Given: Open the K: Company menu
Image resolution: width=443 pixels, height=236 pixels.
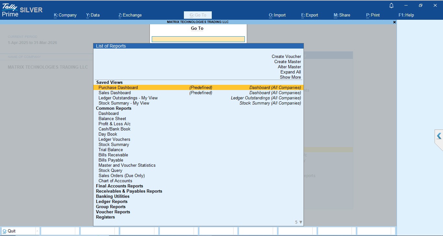Looking at the screenshot, I should point(65,15).
